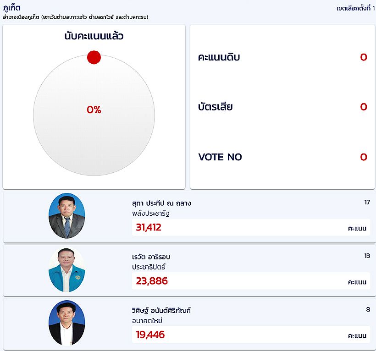Click the นับคะแนนแล้ว heading
Image resolution: width=376 pixels, height=351 pixels.
94,36
